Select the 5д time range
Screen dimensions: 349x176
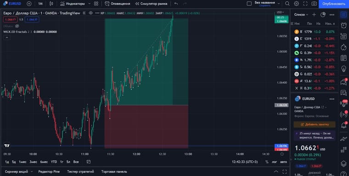14,162
